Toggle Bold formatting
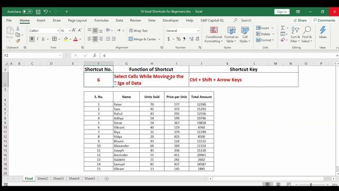Screen dimensions: 339x191 [x=32, y=39]
